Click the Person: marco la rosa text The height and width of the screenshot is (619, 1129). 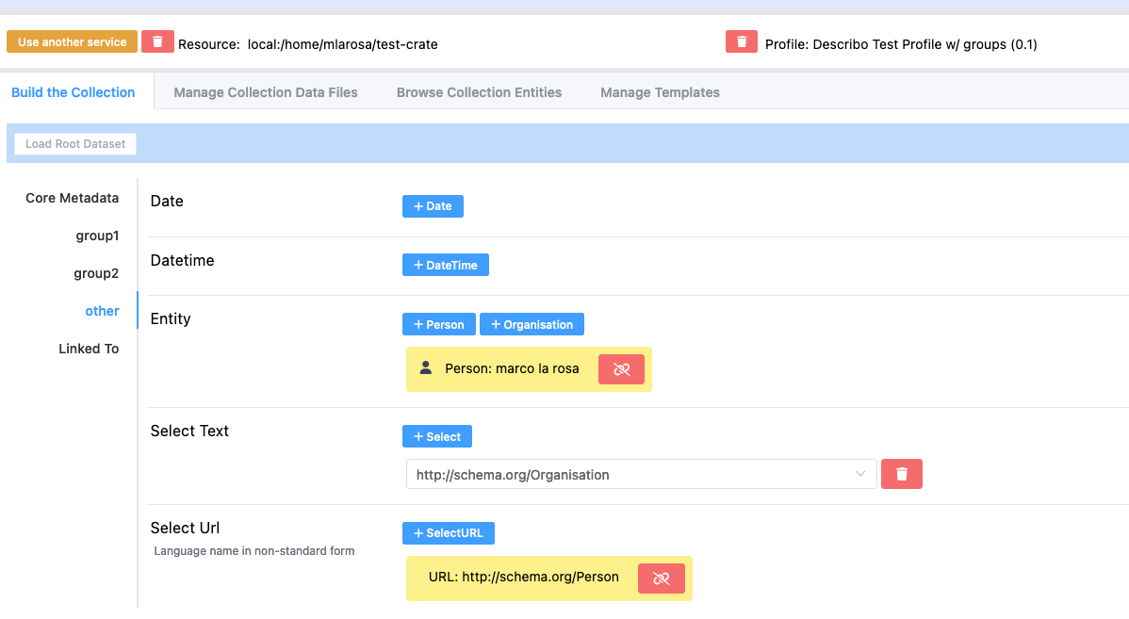pyautogui.click(x=512, y=368)
